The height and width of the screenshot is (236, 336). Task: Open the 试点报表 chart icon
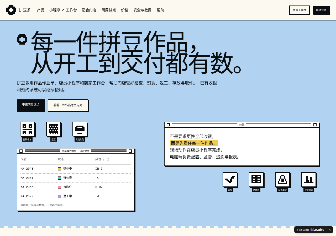tap(309, 180)
